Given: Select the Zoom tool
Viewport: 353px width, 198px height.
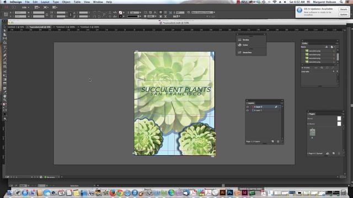Looking at the screenshot, I should [x=5, y=100].
